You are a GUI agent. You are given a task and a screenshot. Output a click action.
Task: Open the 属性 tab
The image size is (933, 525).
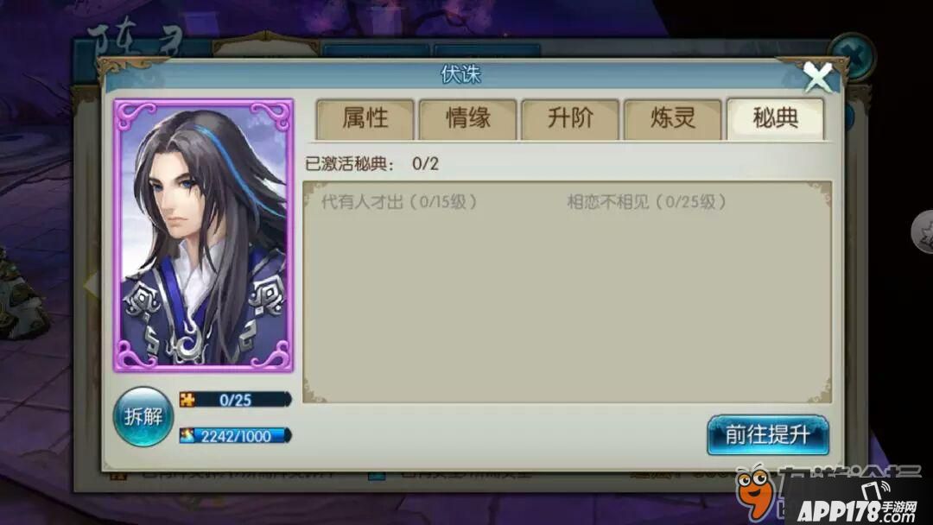(x=365, y=119)
